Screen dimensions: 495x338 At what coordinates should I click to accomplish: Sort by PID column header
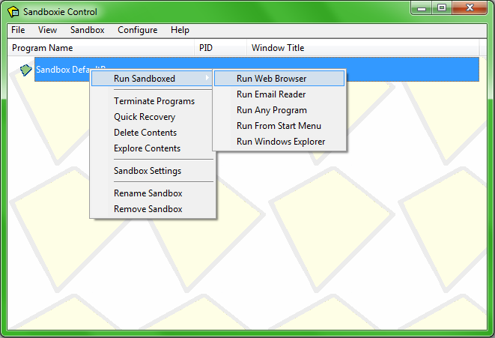click(220, 48)
